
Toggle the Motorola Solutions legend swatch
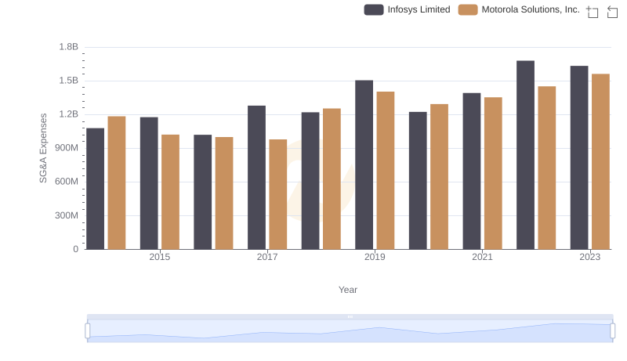click(468, 9)
